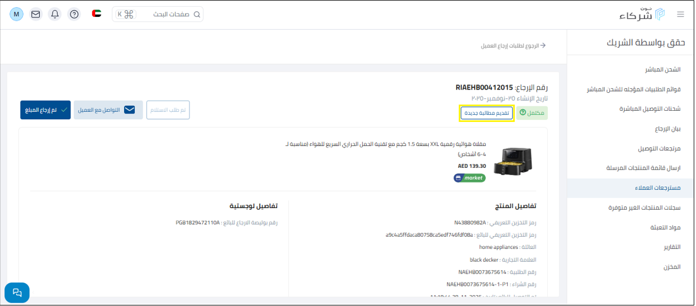Open the mail inbox icon

(x=36, y=15)
